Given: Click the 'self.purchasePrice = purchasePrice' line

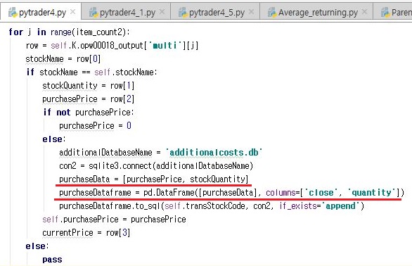Looking at the screenshot, I should point(114,220).
